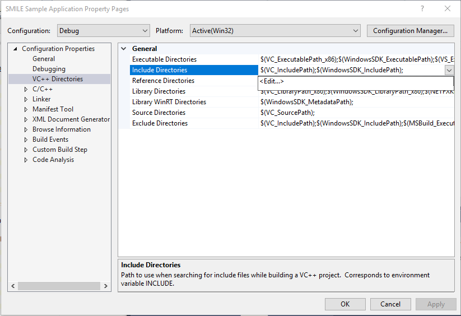
Task: Click the Configuration Manager button
Action: [x=410, y=31]
